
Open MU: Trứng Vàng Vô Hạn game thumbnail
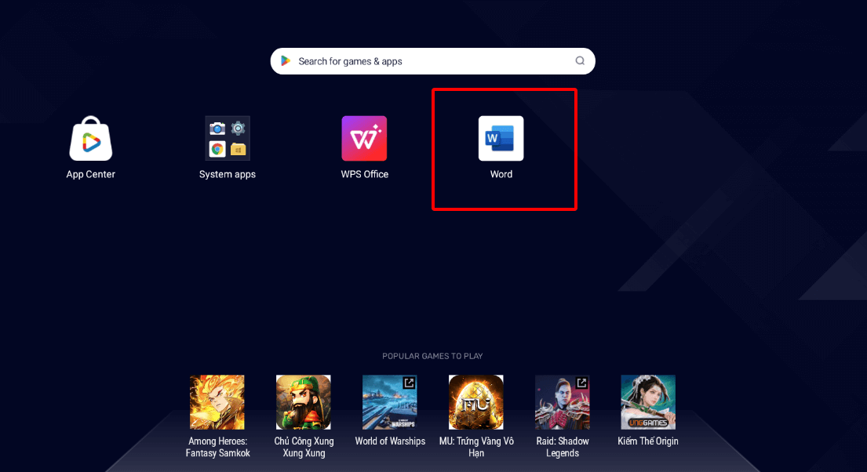tap(476, 402)
